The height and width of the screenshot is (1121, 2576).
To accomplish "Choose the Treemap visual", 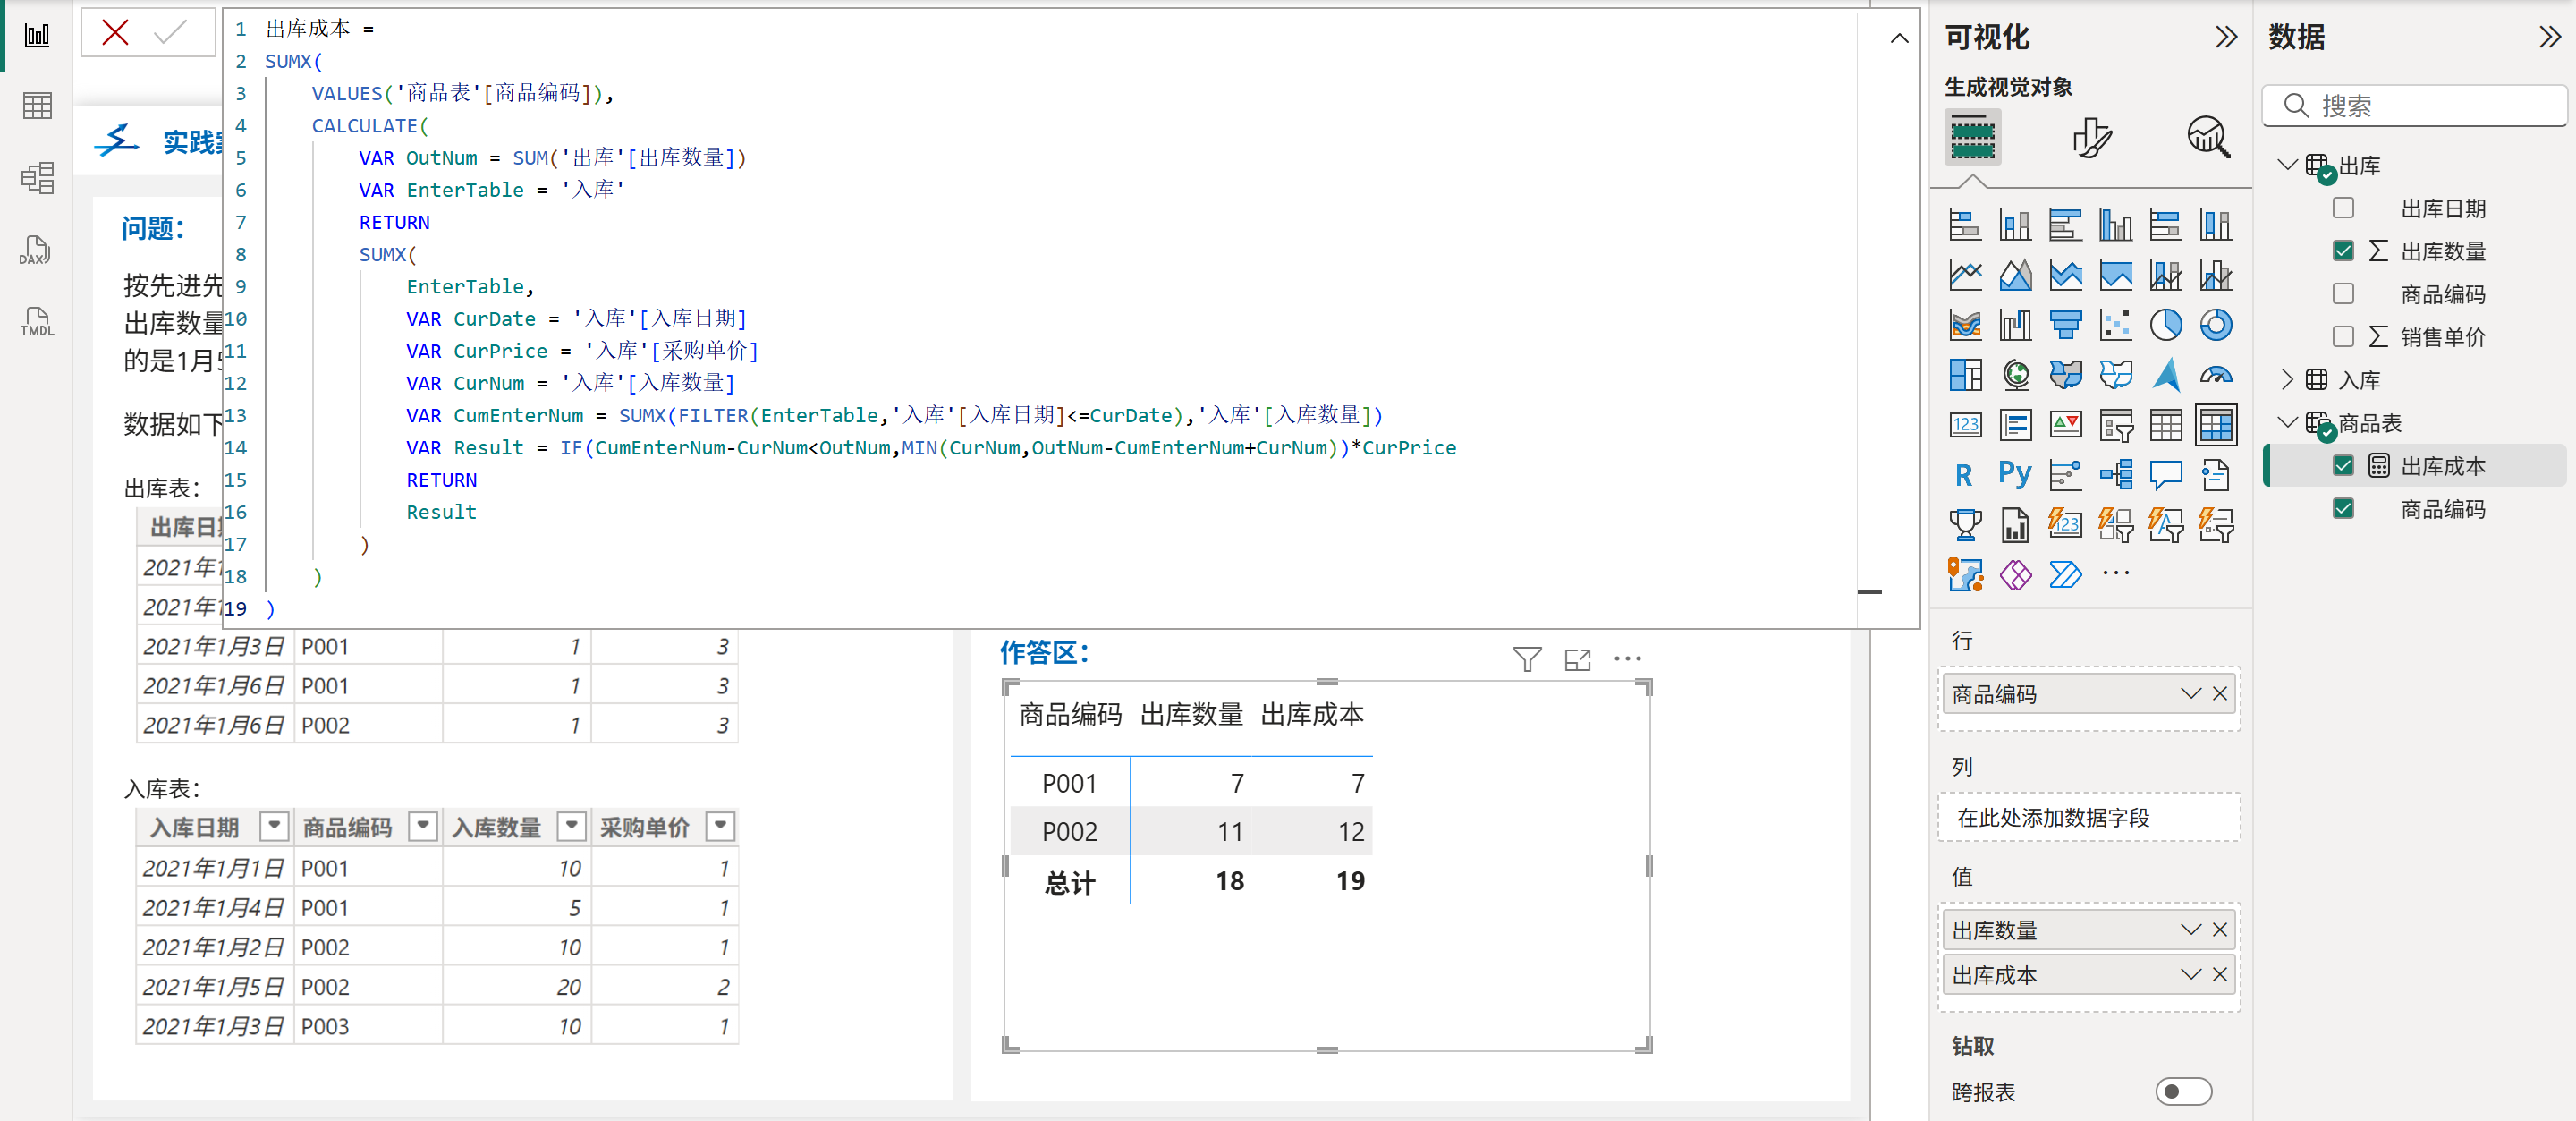I will pos(1965,375).
